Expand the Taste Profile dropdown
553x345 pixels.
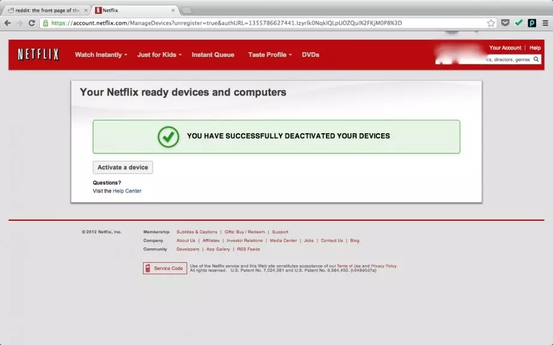(270, 55)
